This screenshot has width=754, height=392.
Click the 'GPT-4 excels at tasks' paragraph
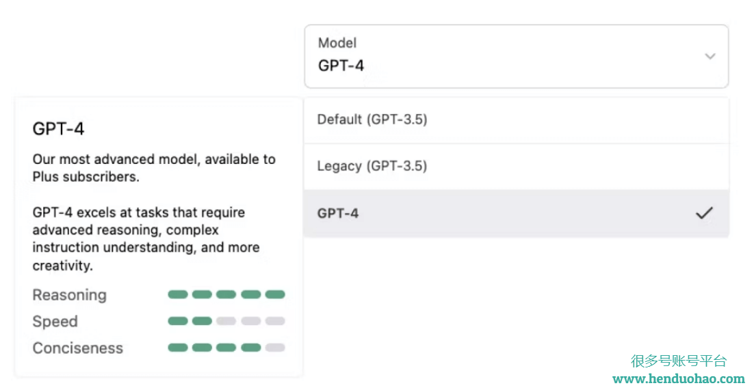click(x=146, y=238)
